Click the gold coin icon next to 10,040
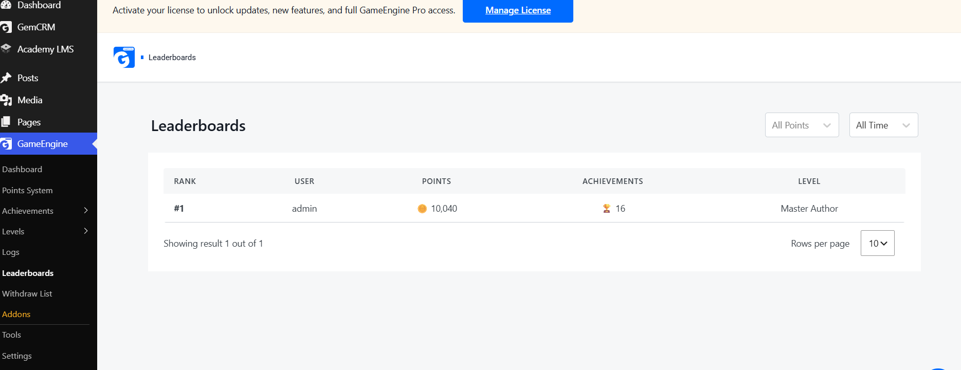 [x=422, y=209]
